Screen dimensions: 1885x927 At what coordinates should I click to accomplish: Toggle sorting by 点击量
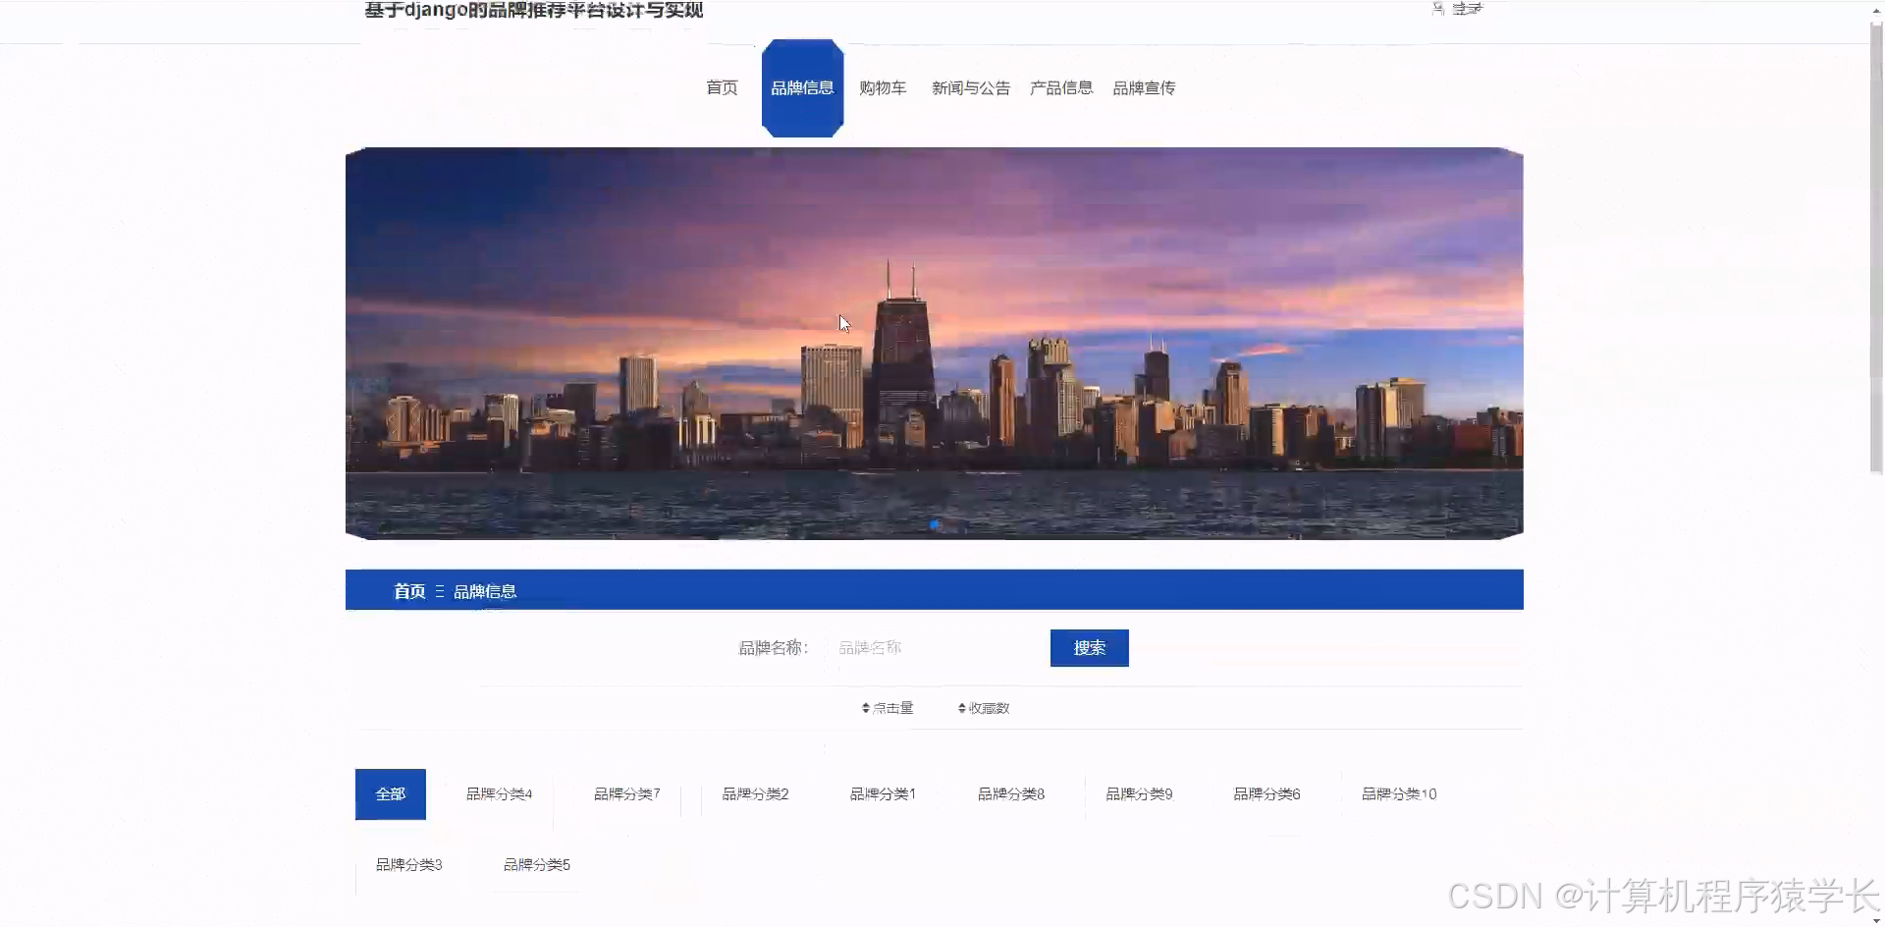pyautogui.click(x=889, y=707)
